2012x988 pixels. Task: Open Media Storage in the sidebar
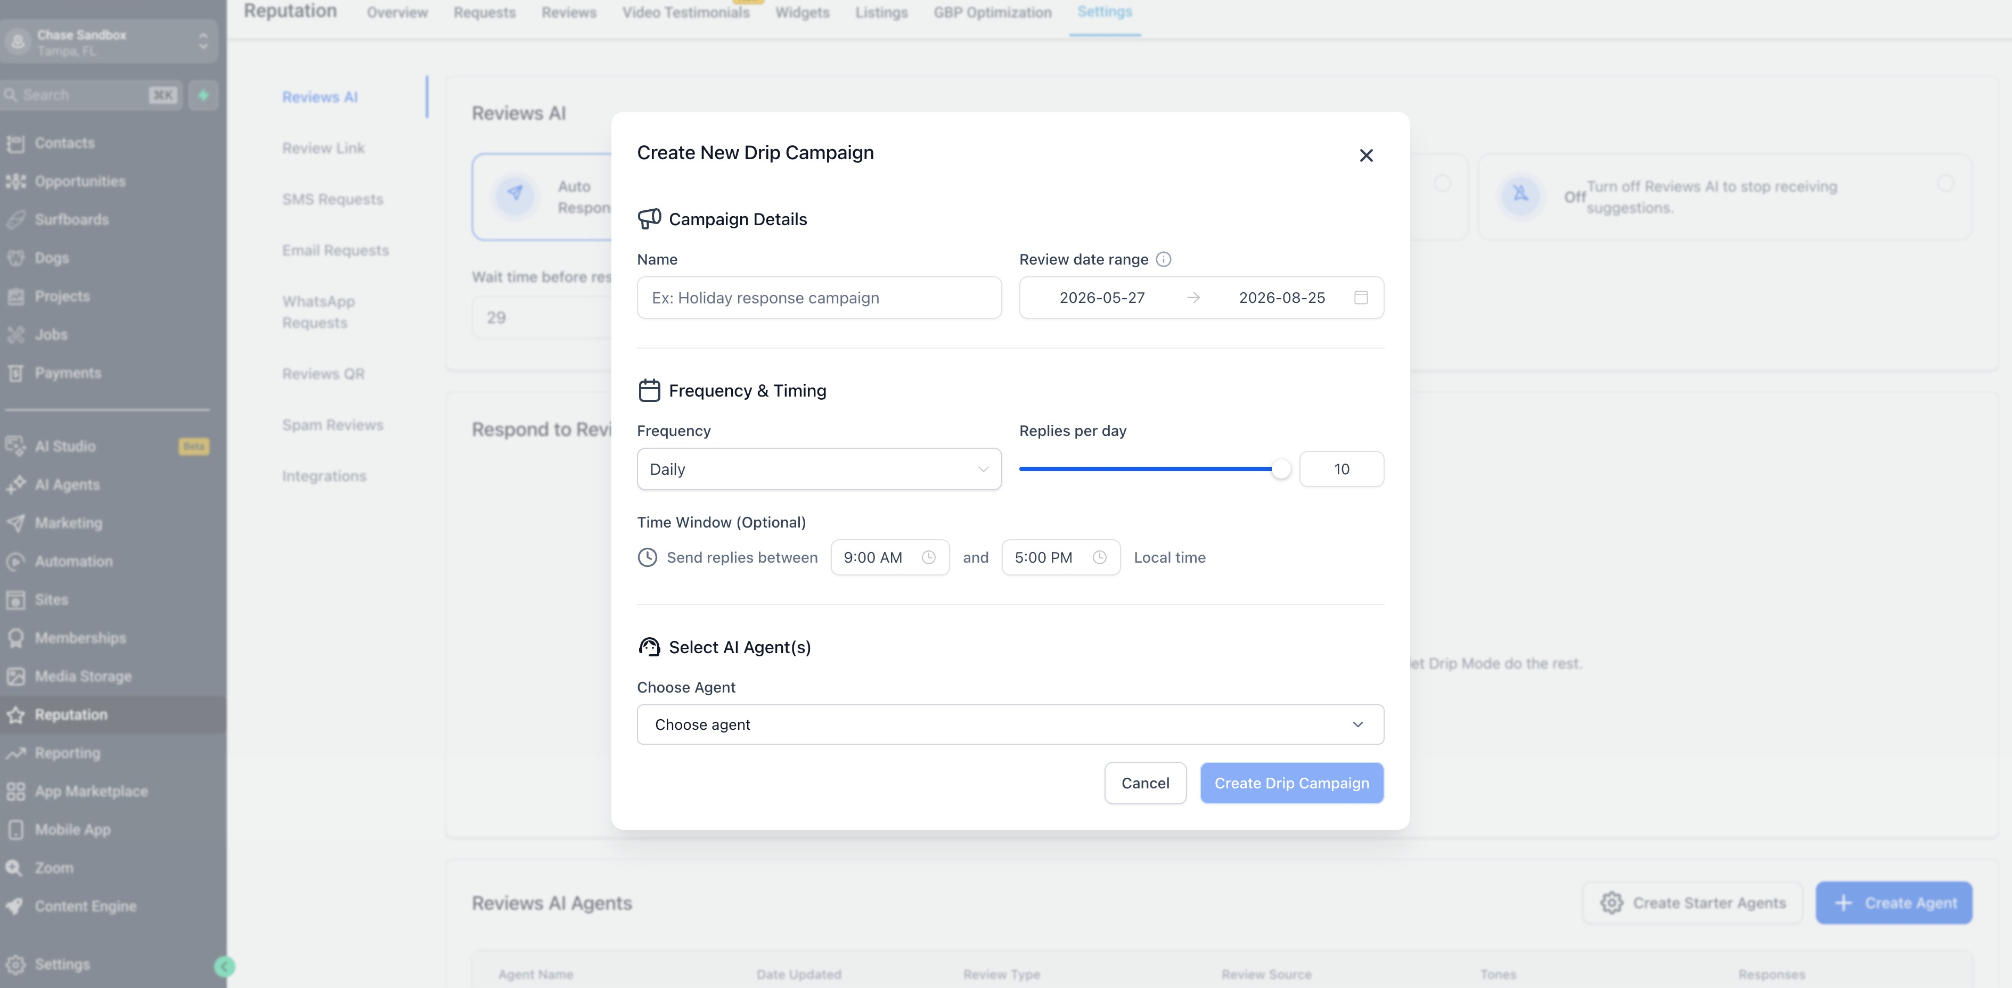[x=83, y=677]
